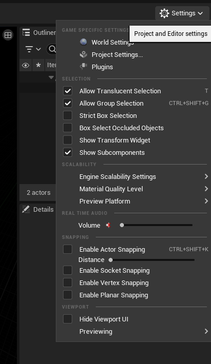211x364 pixels.
Task: Click the Project Settings gear-box icon
Action: [83, 54]
